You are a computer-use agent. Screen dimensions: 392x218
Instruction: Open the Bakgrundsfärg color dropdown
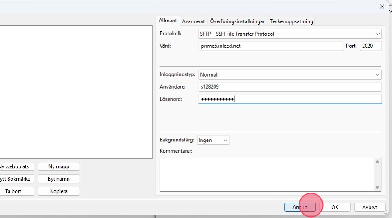[x=213, y=140]
